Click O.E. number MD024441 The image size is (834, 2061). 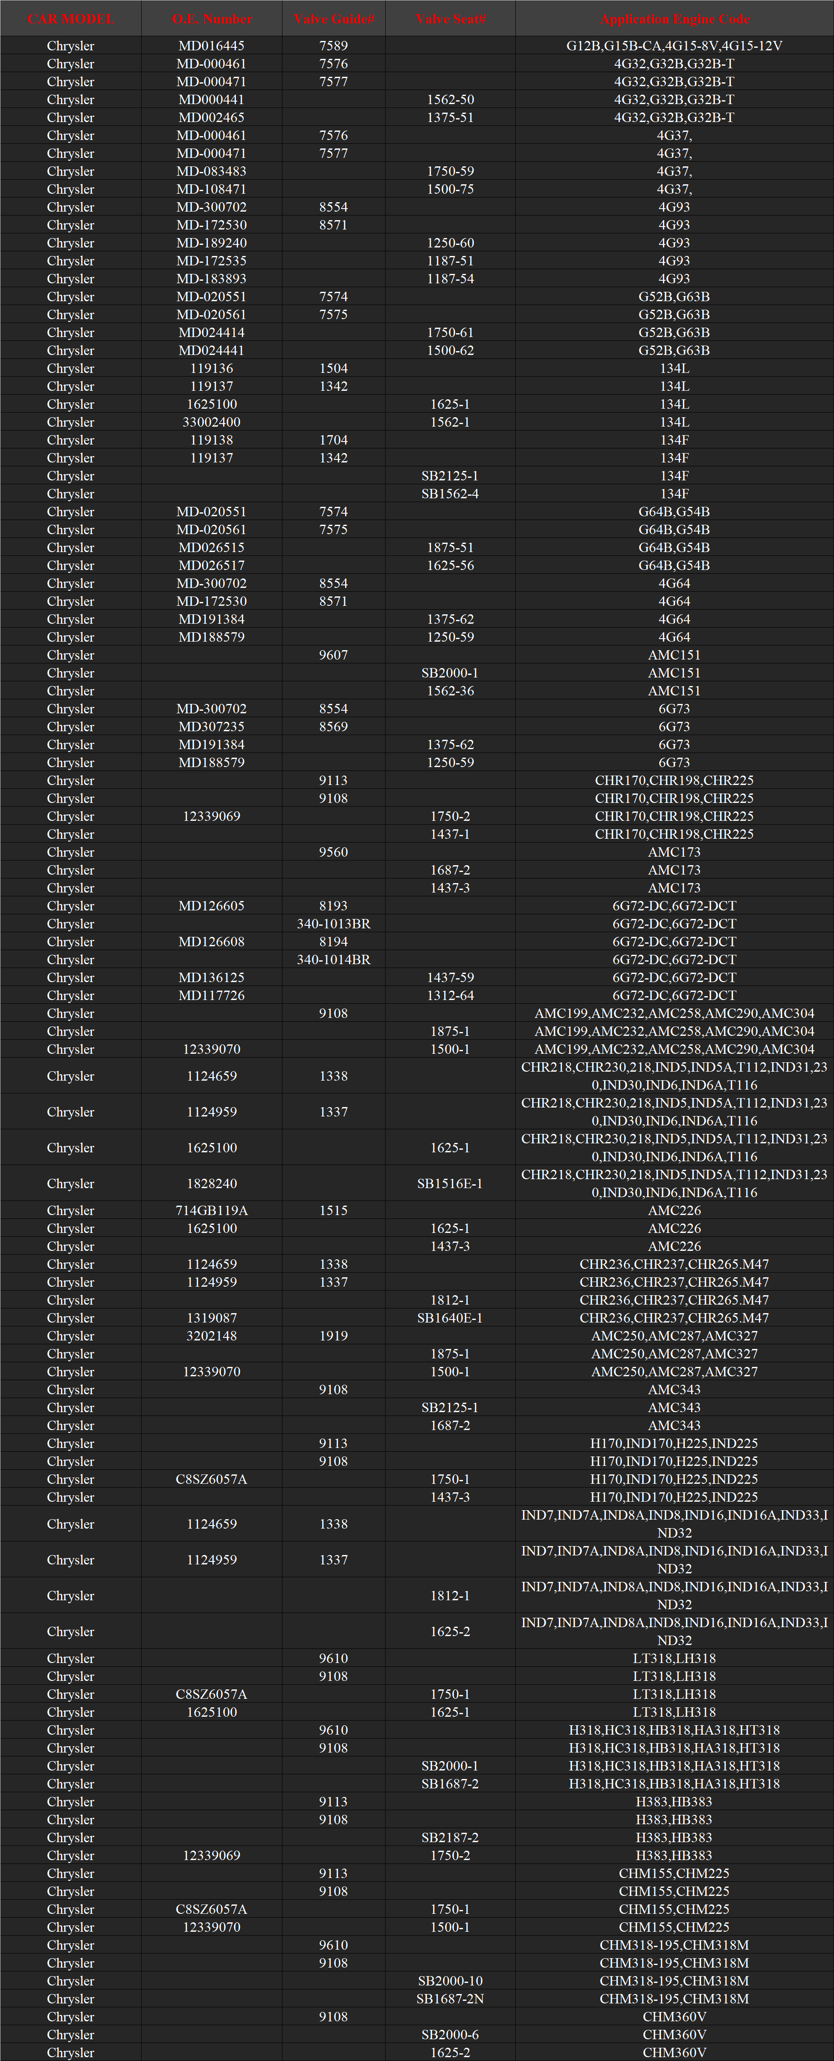212,350
